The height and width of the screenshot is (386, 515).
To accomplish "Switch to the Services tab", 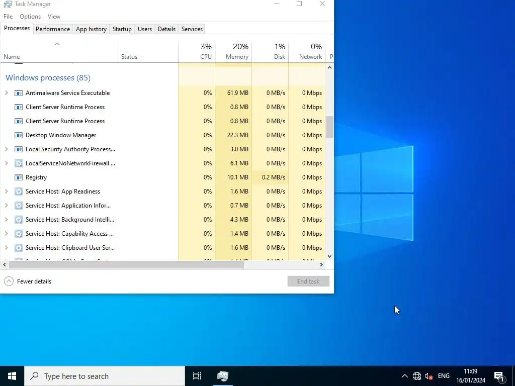I will pyautogui.click(x=192, y=29).
